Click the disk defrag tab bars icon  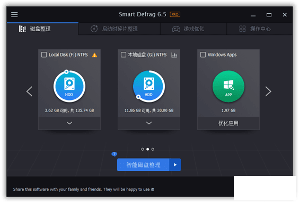tap(22, 29)
